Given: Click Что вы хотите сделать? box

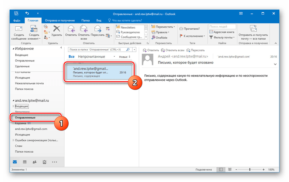Looking at the screenshot, I should 125,20.
